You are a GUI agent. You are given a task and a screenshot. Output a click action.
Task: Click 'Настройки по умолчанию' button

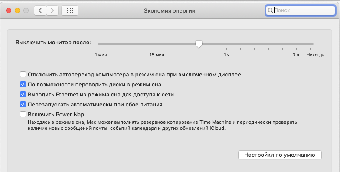280,155
